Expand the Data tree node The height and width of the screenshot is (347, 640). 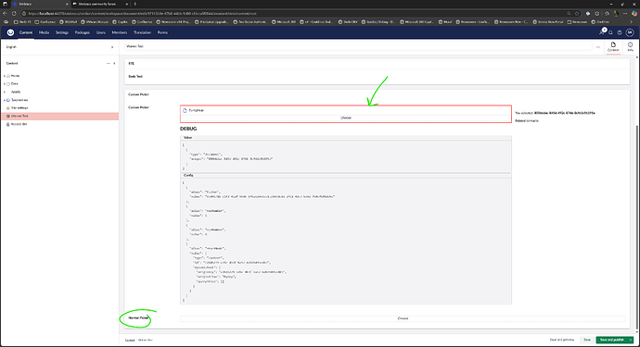(5, 84)
